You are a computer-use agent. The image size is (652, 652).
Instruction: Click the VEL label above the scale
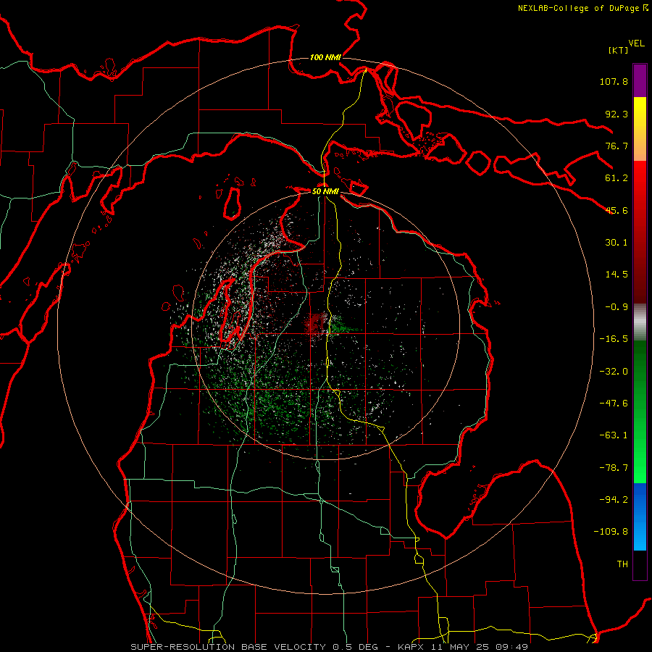pyautogui.click(x=636, y=43)
